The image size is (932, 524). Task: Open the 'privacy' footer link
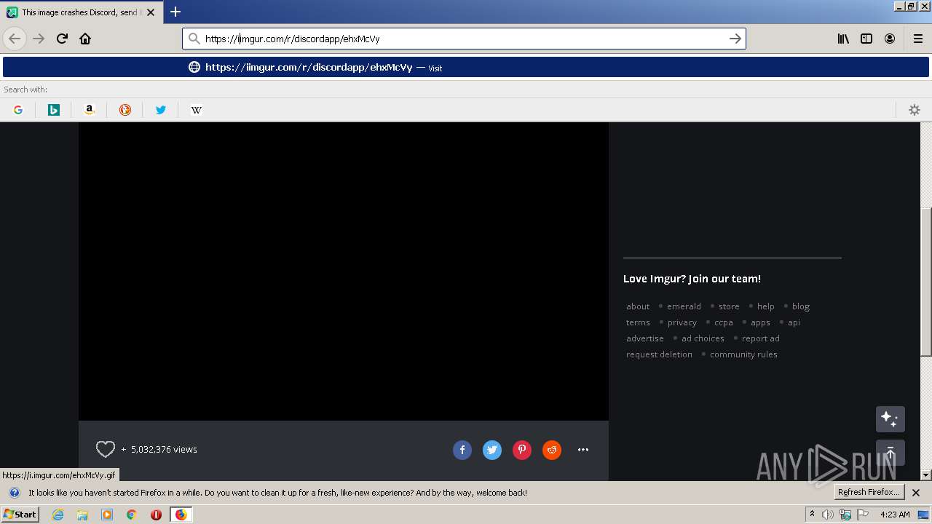[682, 322]
